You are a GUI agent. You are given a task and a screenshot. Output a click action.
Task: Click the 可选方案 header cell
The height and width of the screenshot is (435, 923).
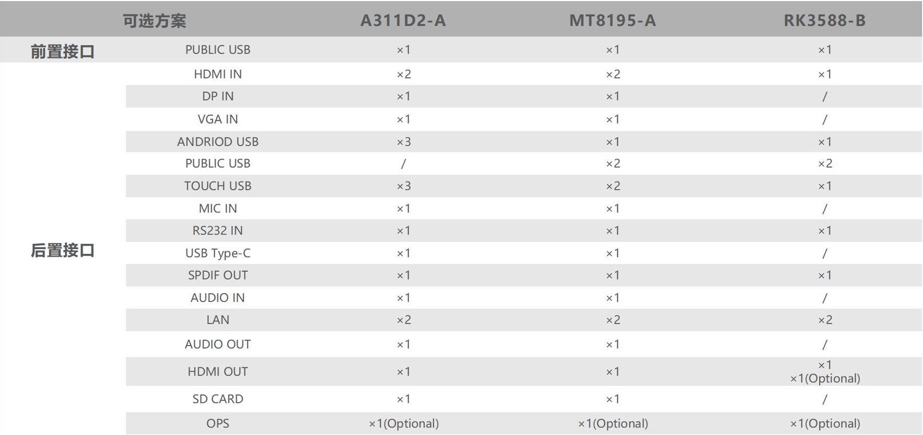coord(154,21)
